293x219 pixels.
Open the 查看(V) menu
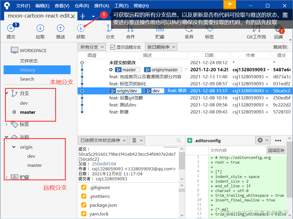pos(62,6)
